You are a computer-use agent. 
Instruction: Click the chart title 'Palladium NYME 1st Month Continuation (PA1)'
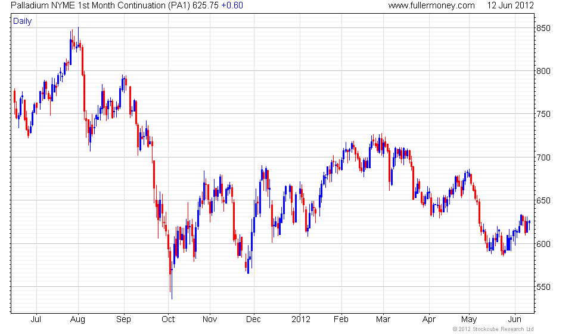coord(101,5)
